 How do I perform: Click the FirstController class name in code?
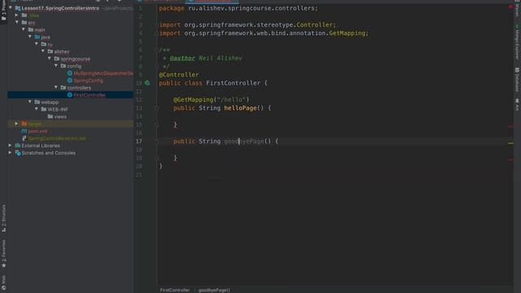point(233,83)
